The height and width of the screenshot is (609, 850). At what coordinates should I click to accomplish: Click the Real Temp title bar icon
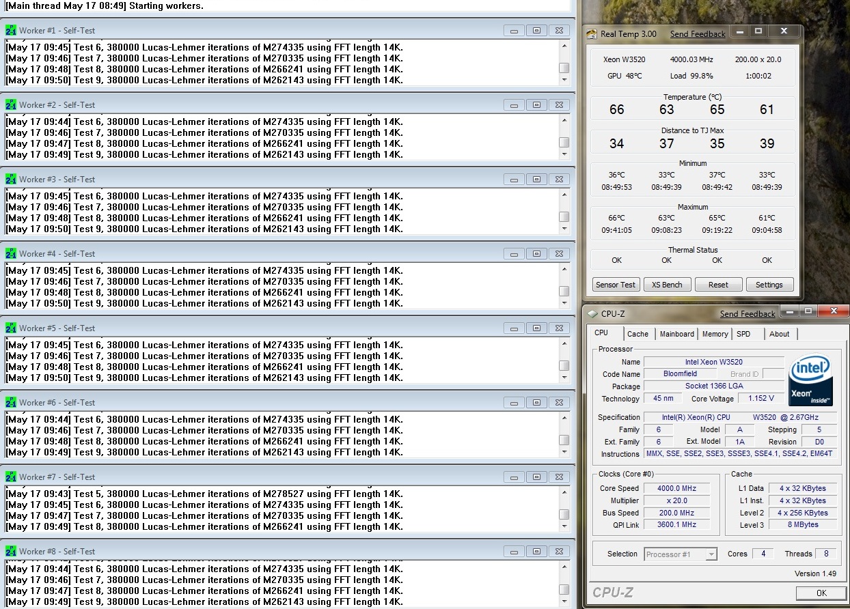point(592,33)
